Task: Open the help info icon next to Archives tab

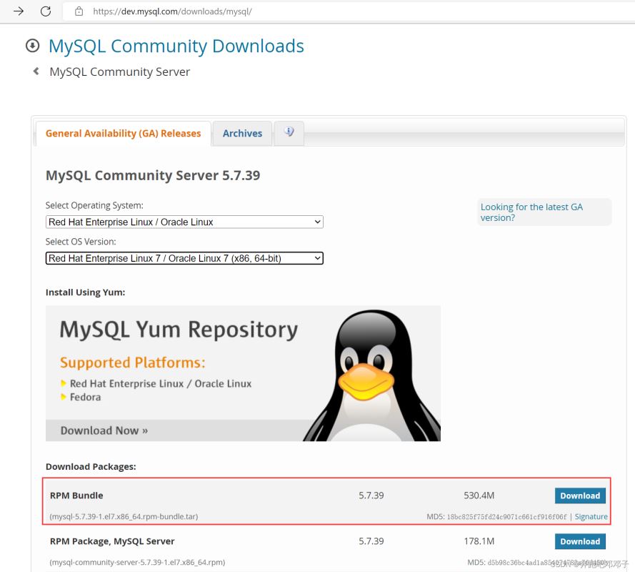Action: [289, 132]
